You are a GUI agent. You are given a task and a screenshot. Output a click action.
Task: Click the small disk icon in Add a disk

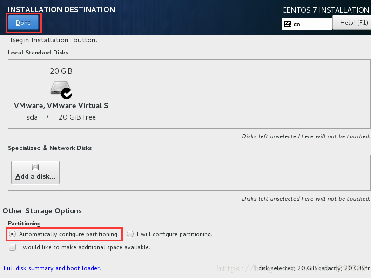coord(35,167)
